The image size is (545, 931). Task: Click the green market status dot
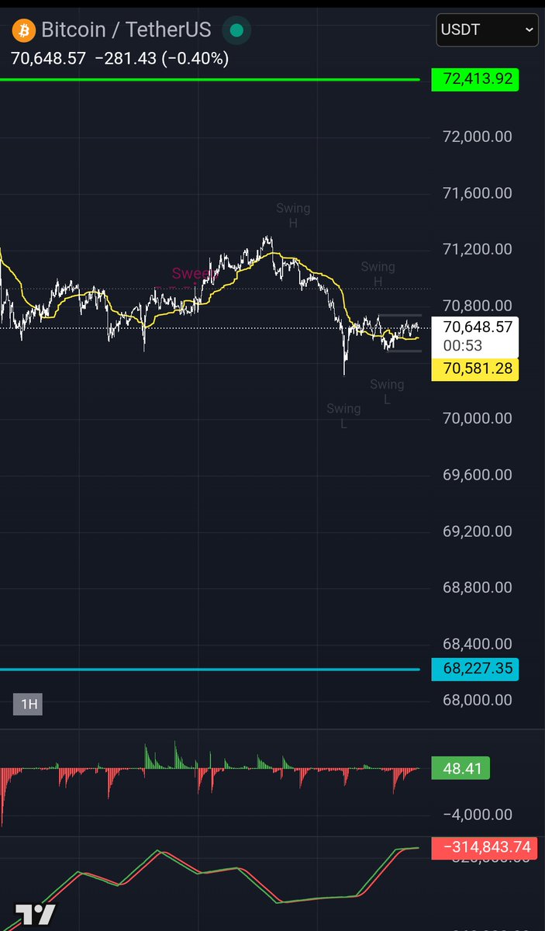point(236,31)
